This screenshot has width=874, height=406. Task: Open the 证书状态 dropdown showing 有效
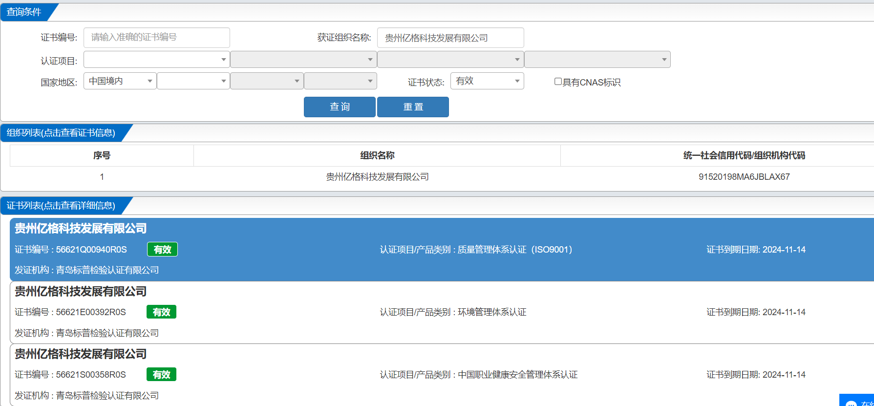tap(487, 81)
